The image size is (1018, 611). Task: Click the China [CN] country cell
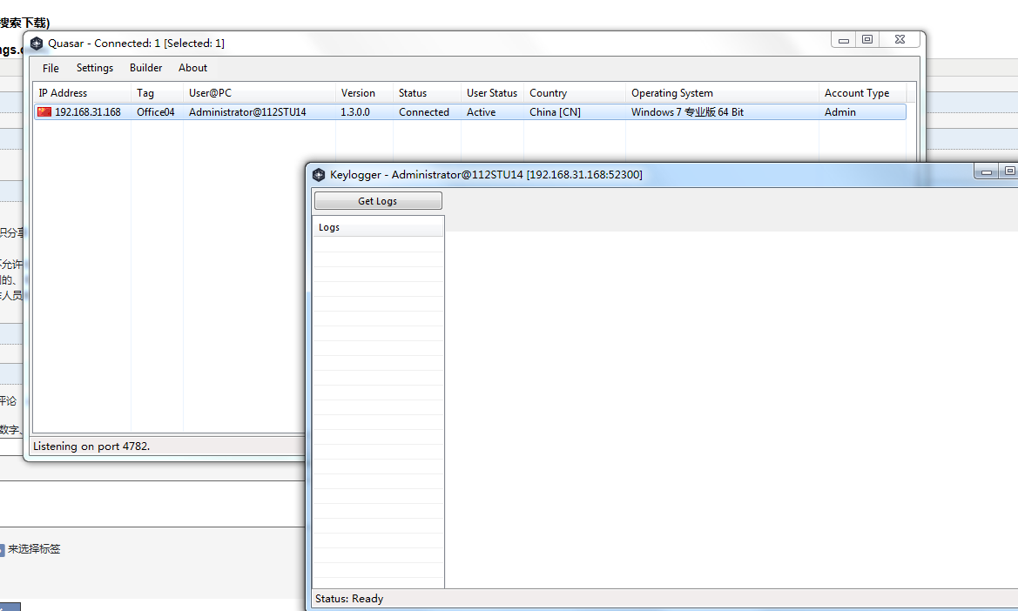click(555, 112)
